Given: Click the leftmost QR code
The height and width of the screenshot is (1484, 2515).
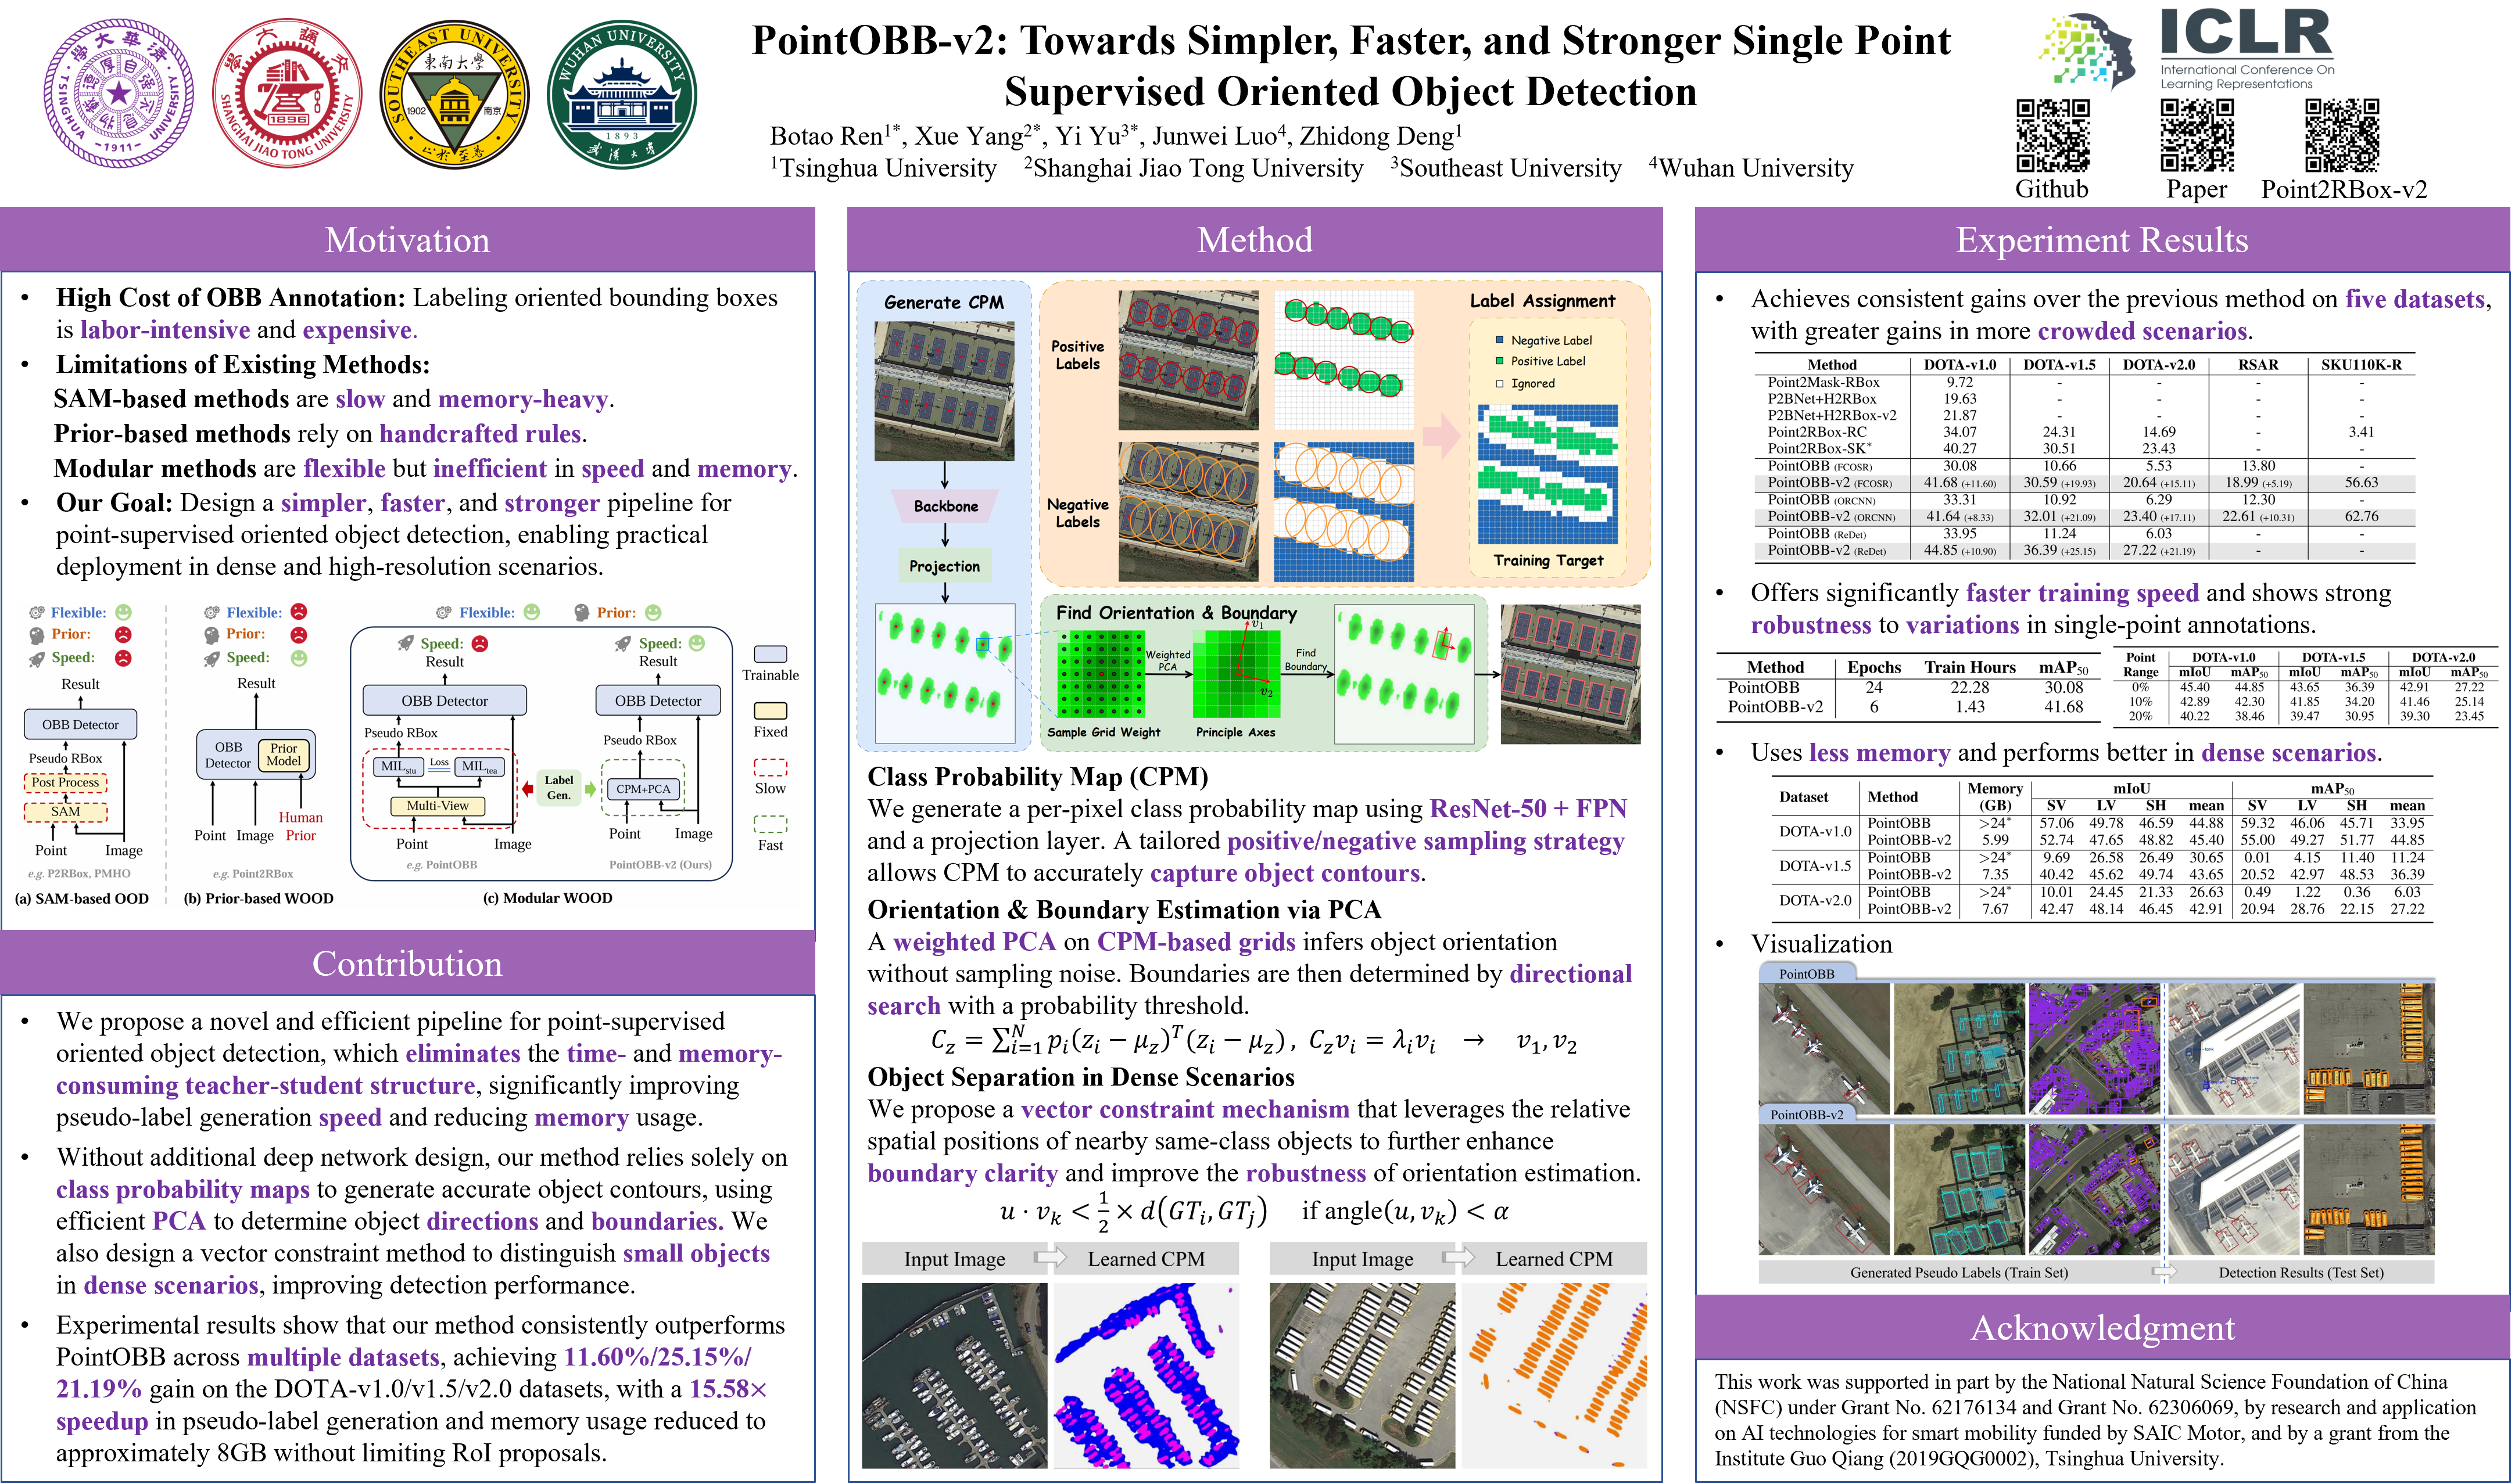Looking at the screenshot, I should pyautogui.click(x=2053, y=136).
